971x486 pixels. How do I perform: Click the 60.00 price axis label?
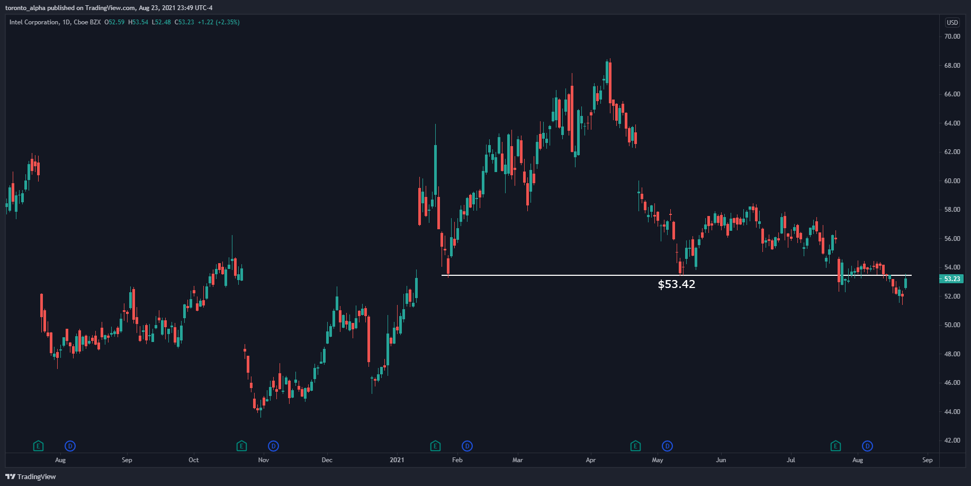[x=952, y=181]
